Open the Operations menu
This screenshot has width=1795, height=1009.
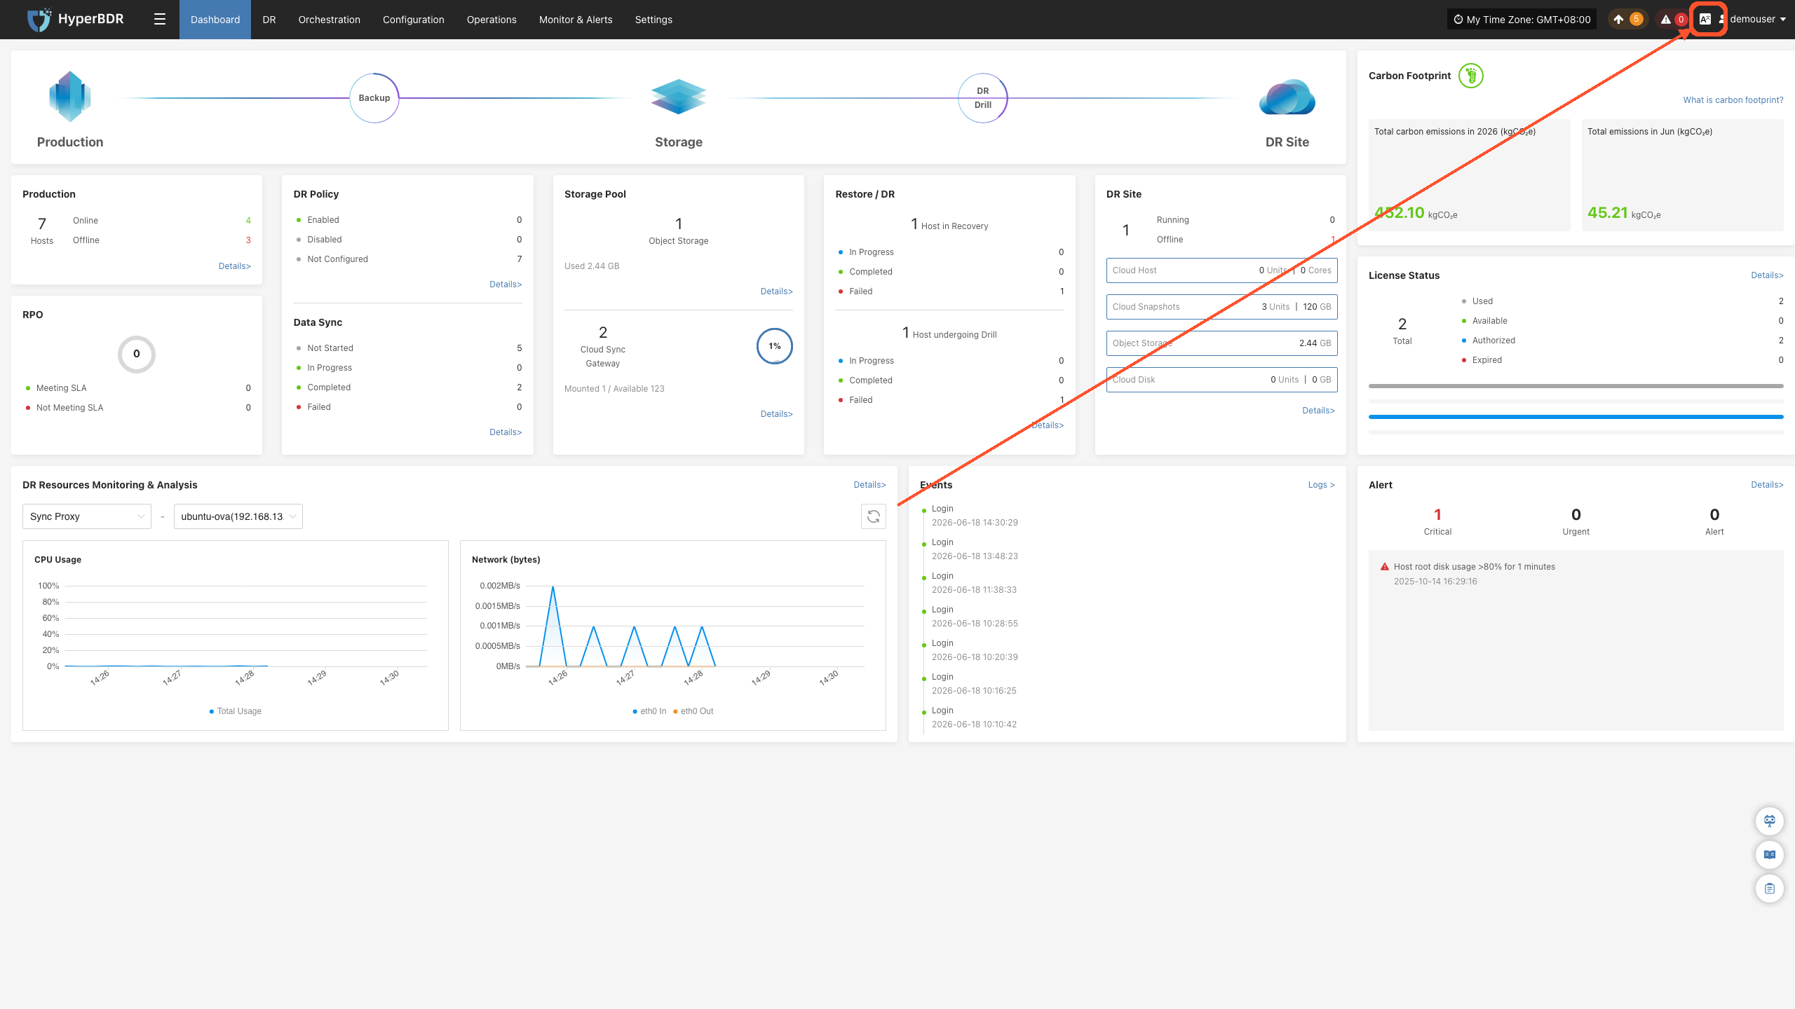coord(492,20)
